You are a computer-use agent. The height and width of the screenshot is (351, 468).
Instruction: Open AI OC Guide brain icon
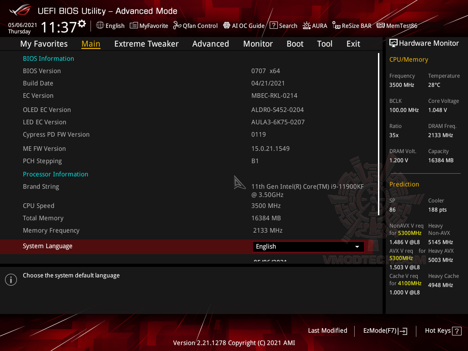tap(227, 26)
